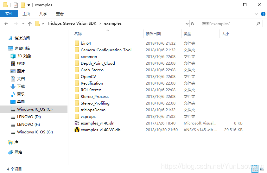Select the common folder icon

(x=77, y=56)
